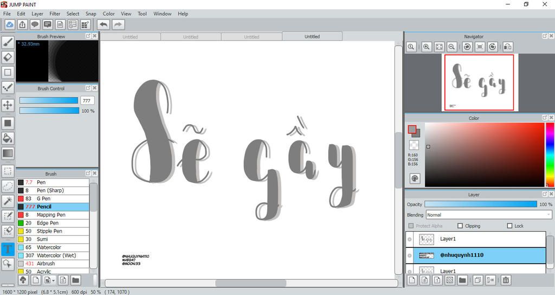
Task: Rotate canvas left in Navigator
Action: pyautogui.click(x=467, y=47)
